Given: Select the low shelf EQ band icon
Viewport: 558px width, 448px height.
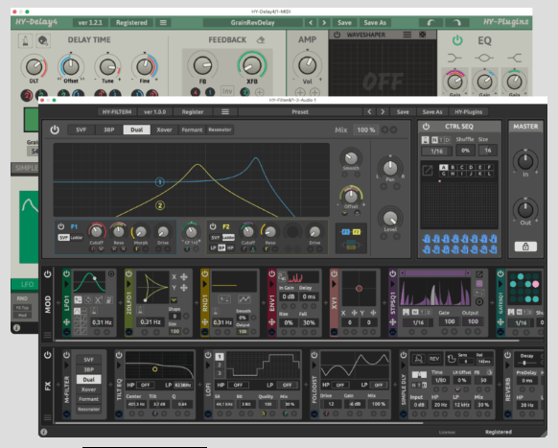Looking at the screenshot, I should (454, 58).
